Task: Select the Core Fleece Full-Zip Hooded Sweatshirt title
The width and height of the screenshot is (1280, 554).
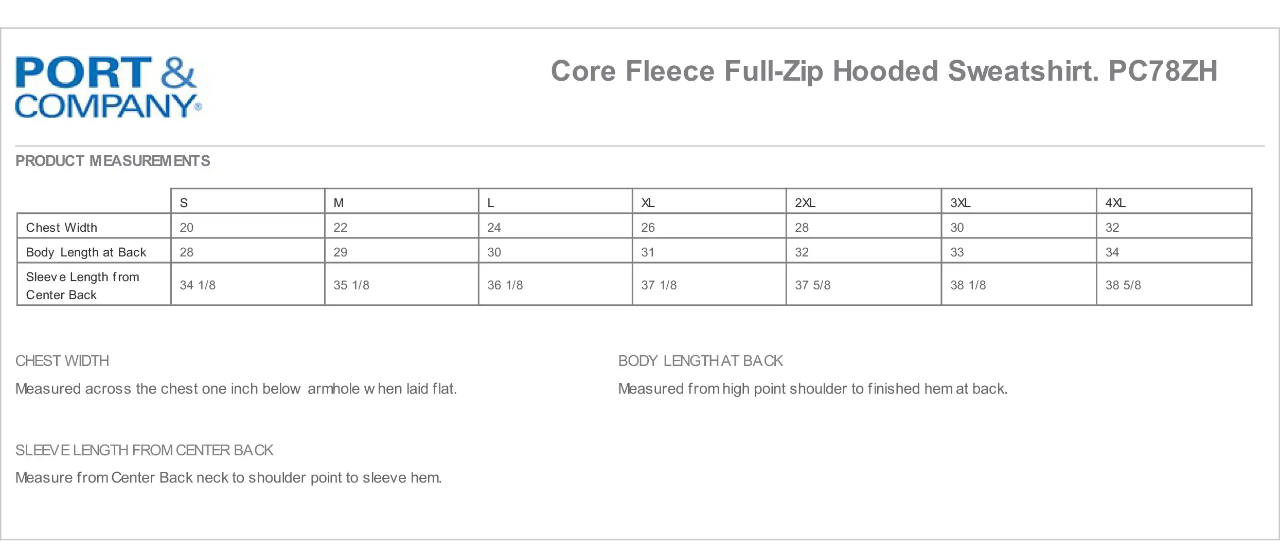Action: pyautogui.click(x=884, y=71)
